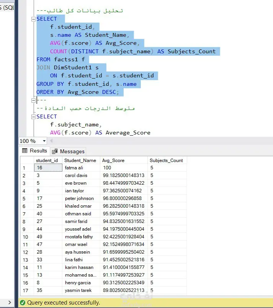Click 'Query executed successfully.' status text
This screenshot has height=308, width=273.
tap(64, 303)
